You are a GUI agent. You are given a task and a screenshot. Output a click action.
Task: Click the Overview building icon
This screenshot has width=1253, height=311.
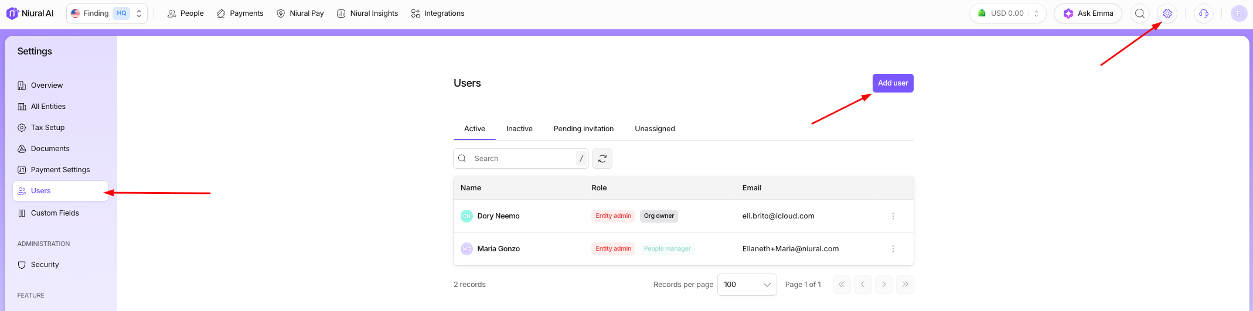click(22, 86)
